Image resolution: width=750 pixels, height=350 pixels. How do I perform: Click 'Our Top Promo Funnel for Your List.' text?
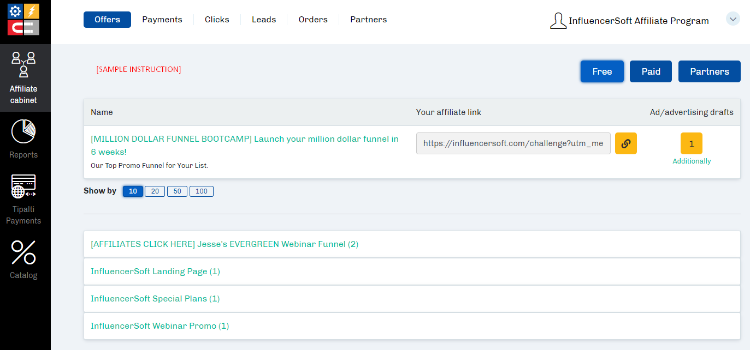[x=149, y=165]
